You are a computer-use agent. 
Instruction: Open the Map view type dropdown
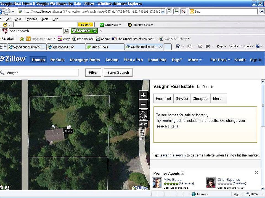[143, 124]
